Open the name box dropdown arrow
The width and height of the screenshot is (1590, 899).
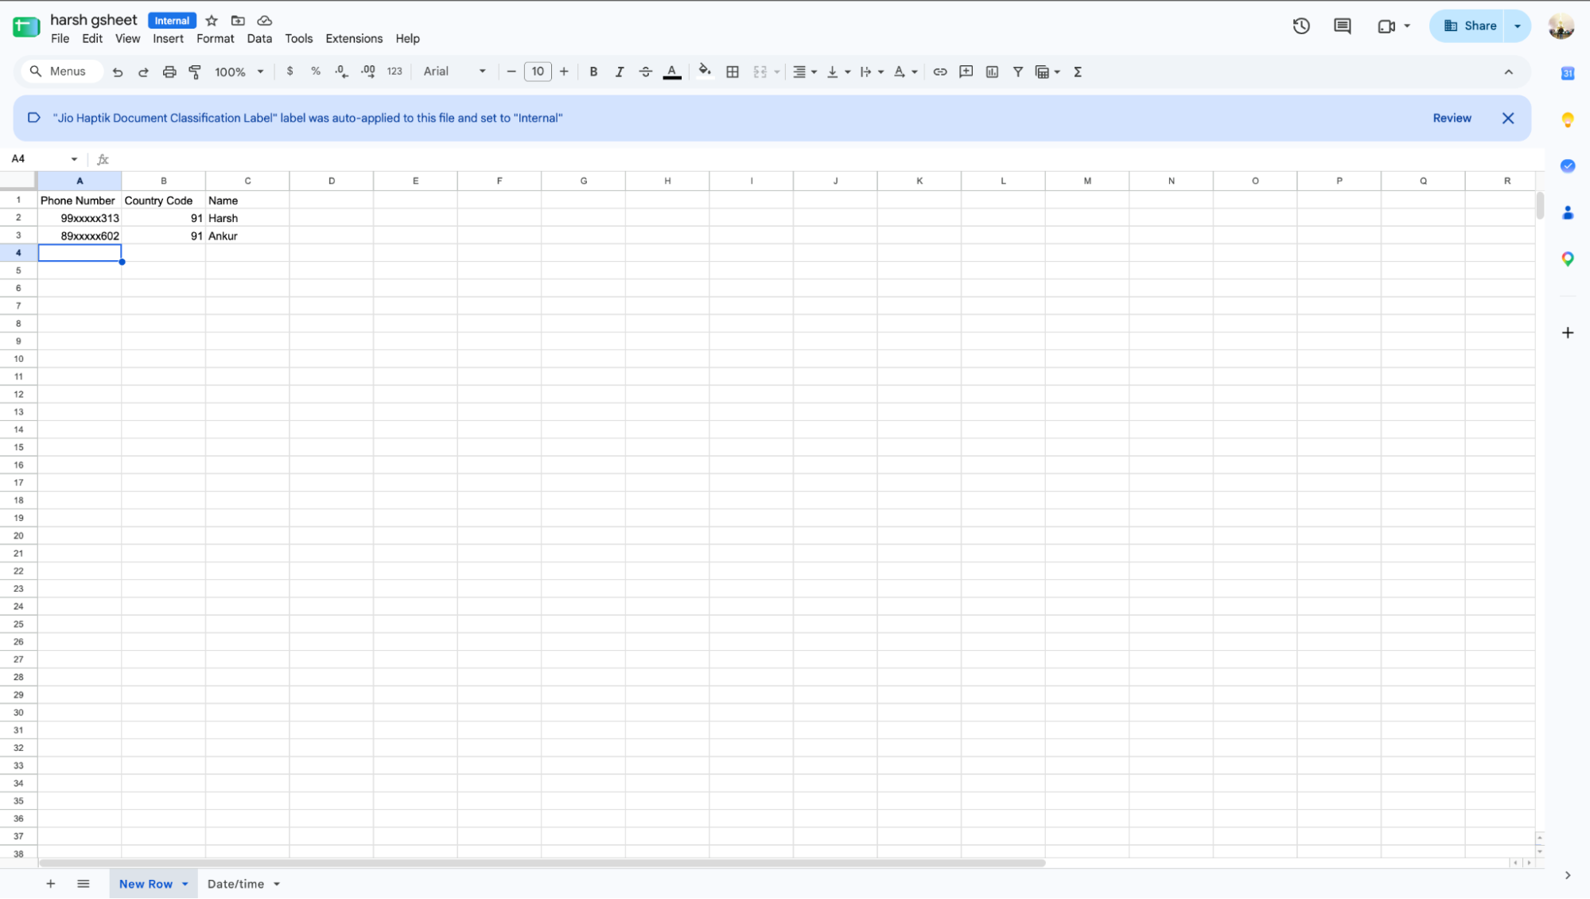pyautogui.click(x=74, y=159)
